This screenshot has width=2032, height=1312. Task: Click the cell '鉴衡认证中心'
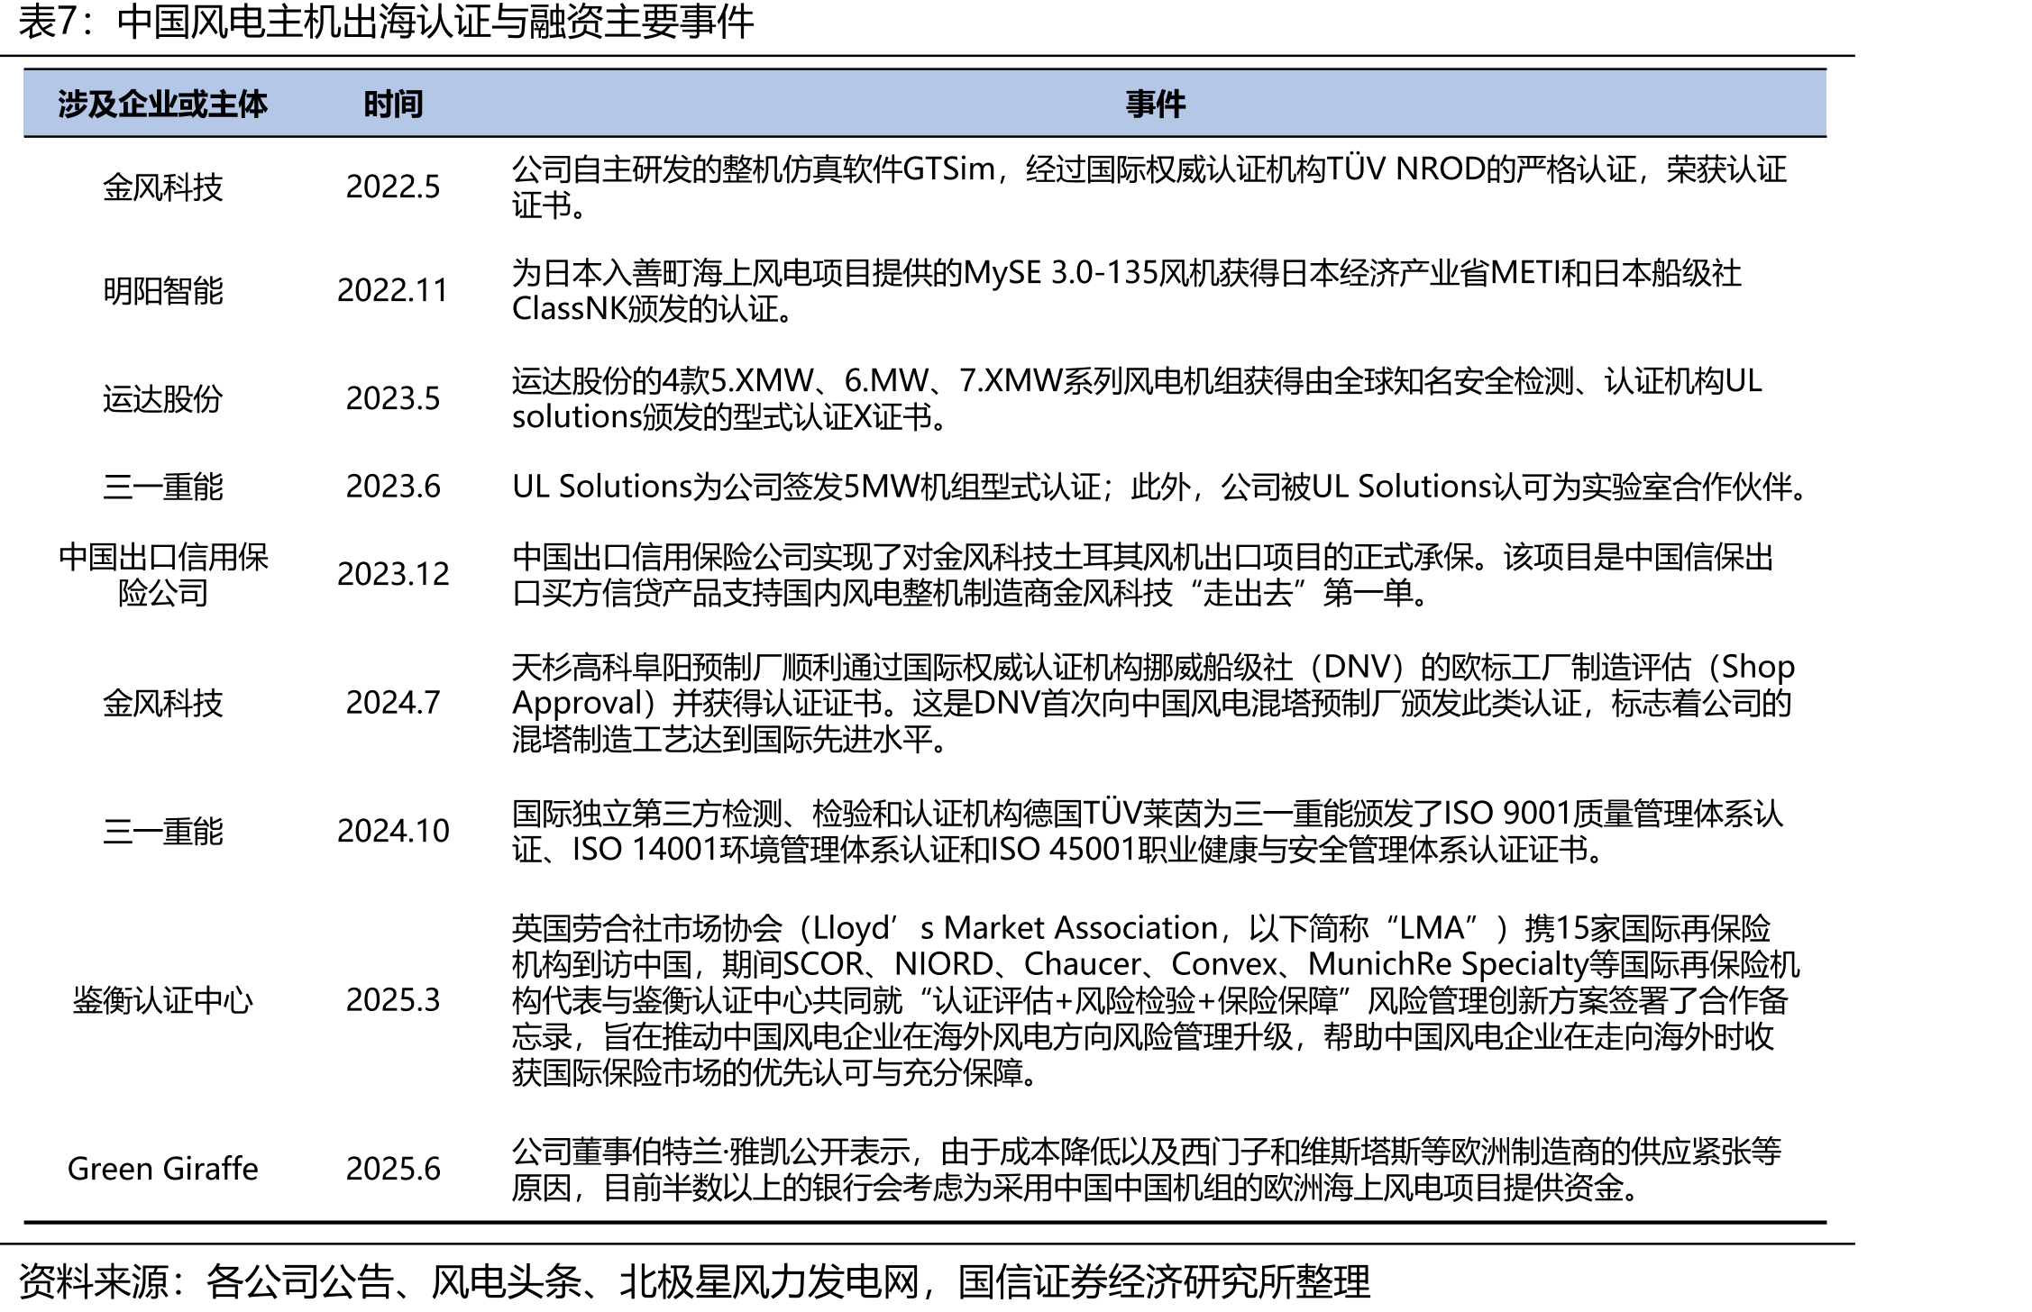(x=163, y=1001)
